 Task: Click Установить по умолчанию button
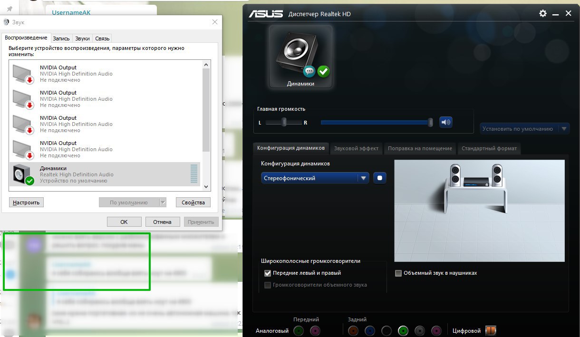click(519, 128)
